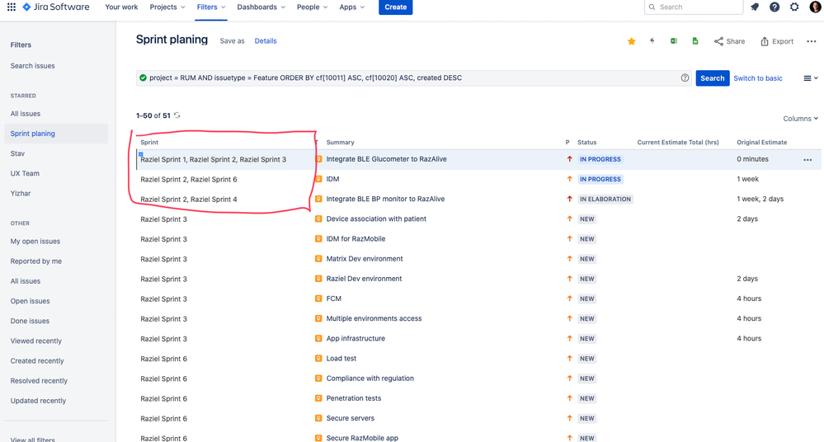
Task: Open the Columns dropdown
Action: click(800, 119)
